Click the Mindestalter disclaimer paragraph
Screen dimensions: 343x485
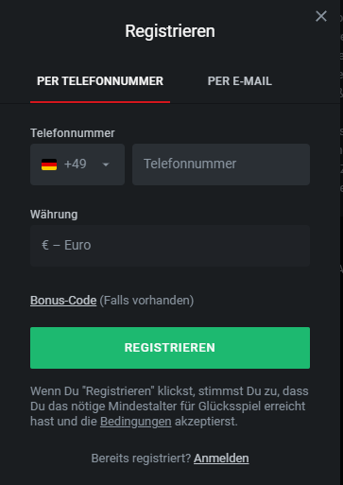click(169, 407)
